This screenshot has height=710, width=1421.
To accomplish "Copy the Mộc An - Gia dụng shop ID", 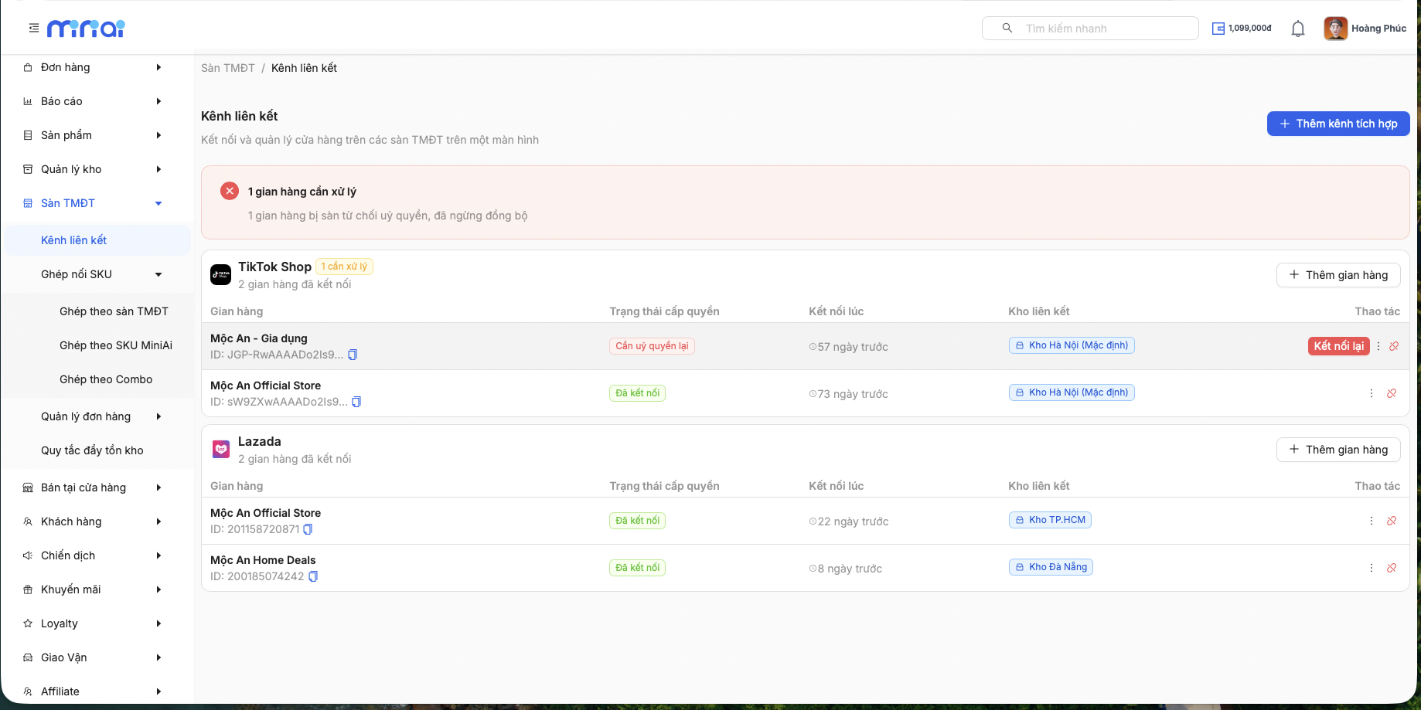I will pos(353,355).
